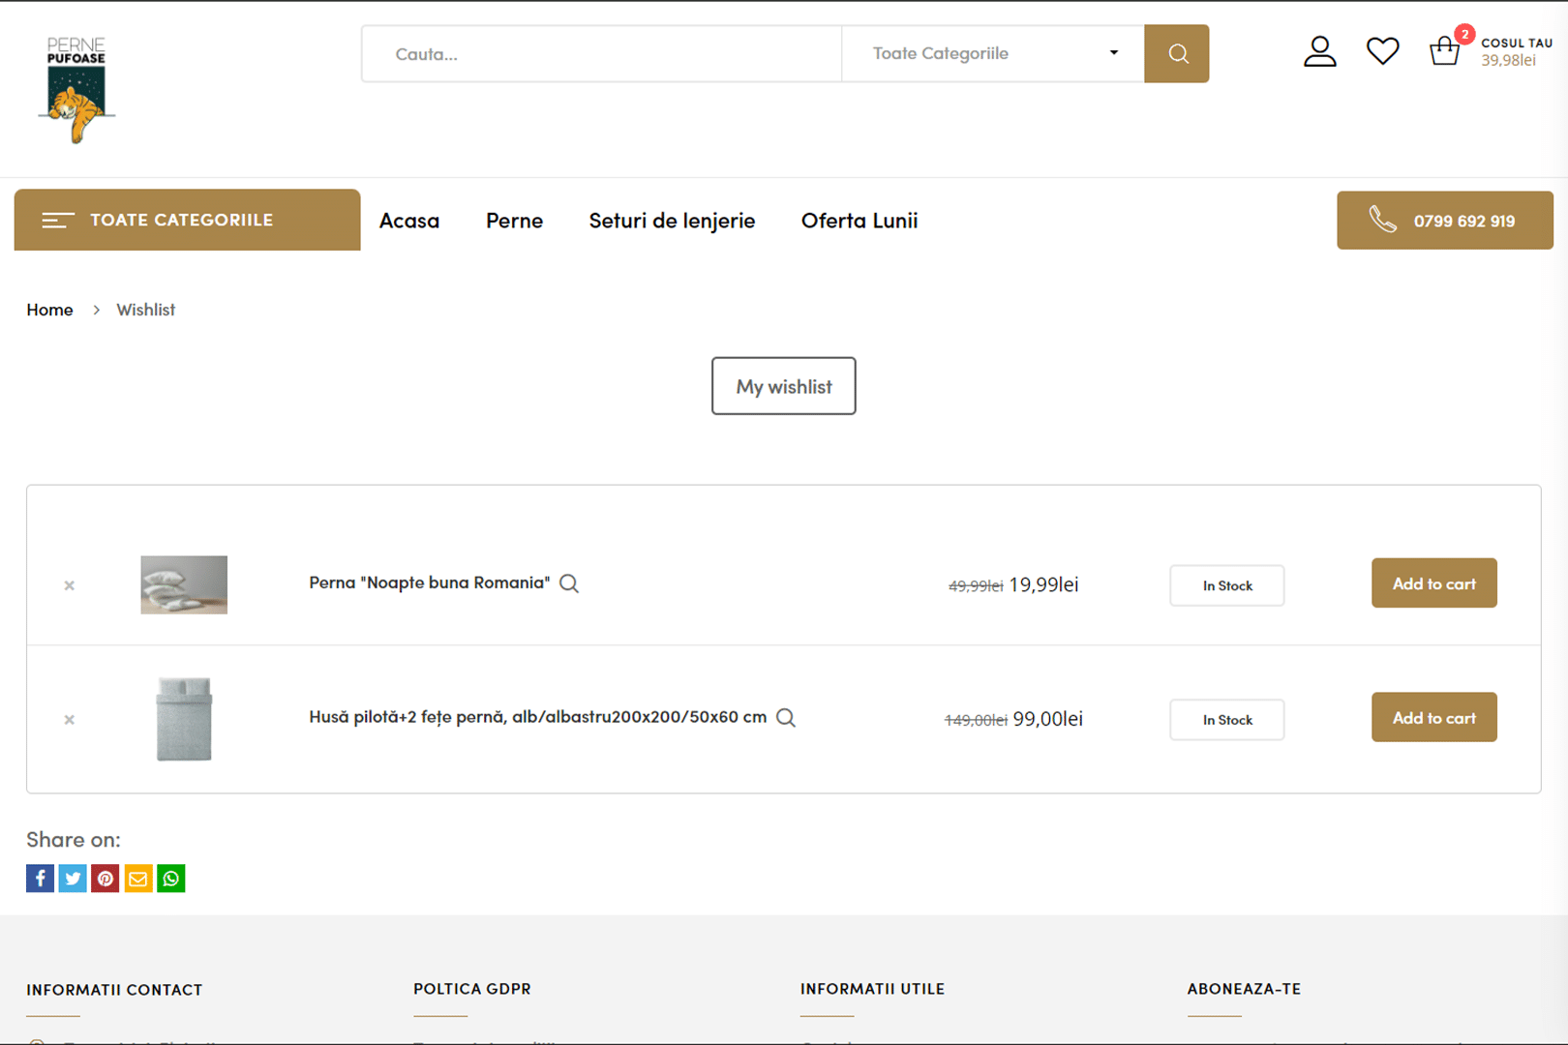Share wishlist on Facebook

[40, 879]
